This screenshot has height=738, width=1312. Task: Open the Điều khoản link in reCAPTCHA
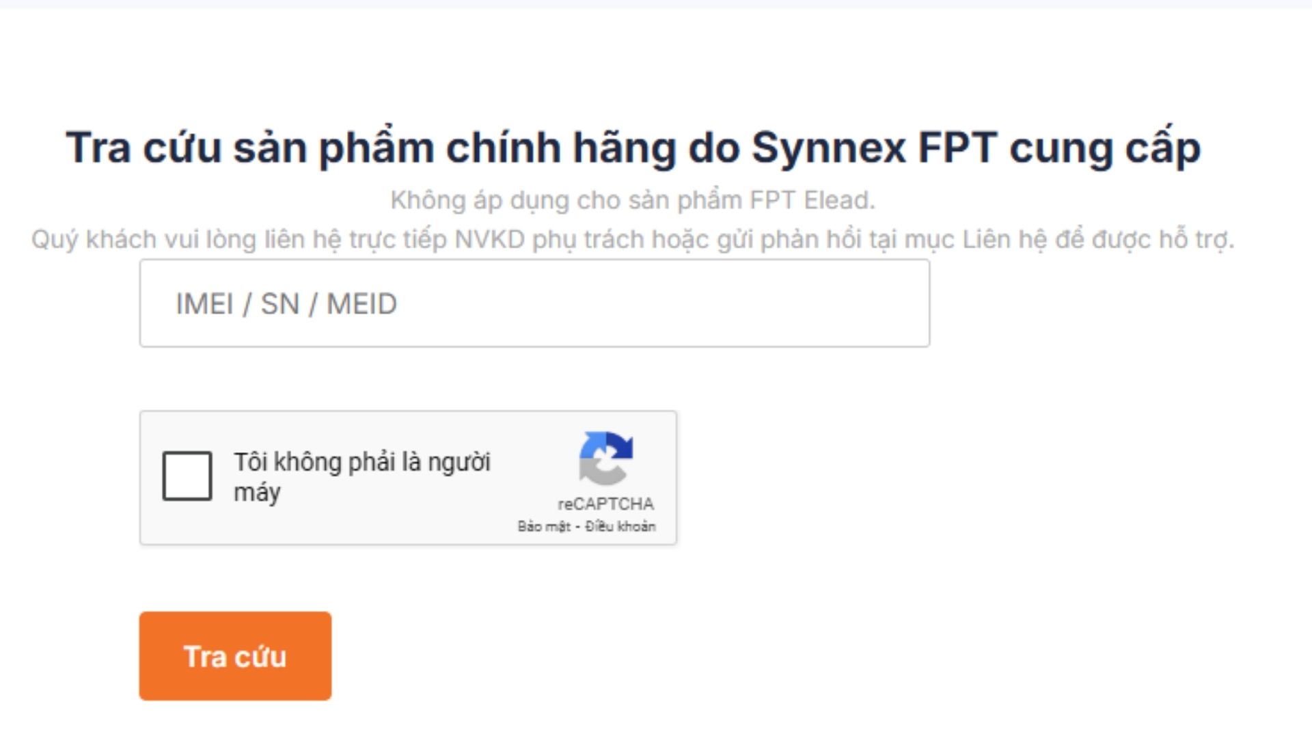[x=620, y=527]
